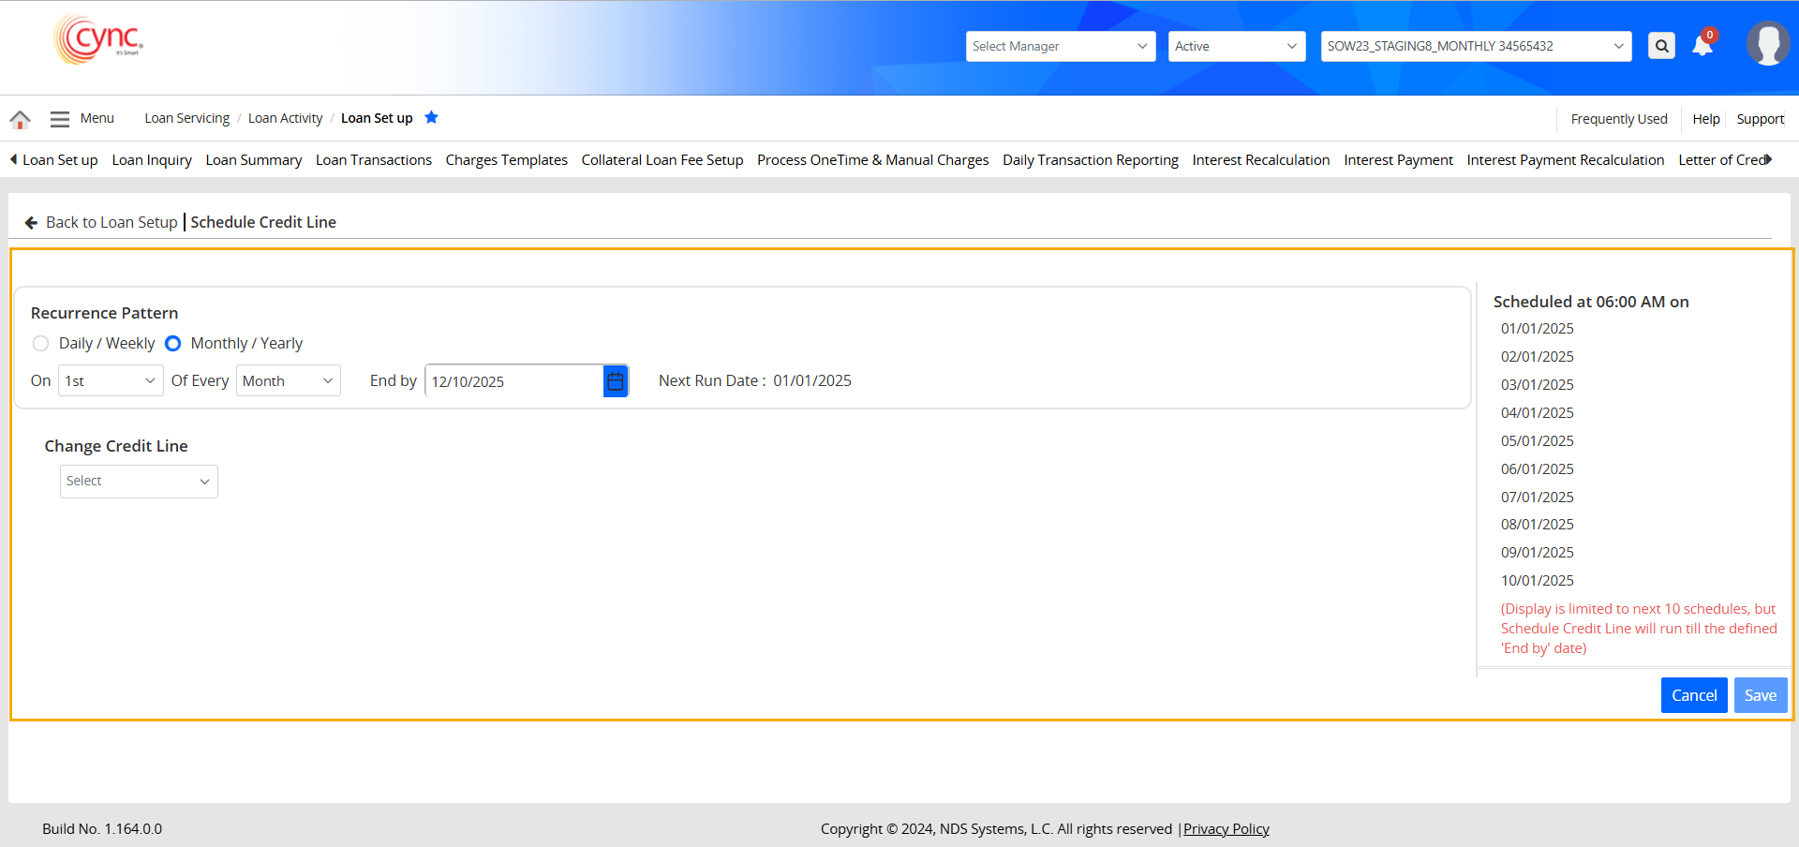The width and height of the screenshot is (1799, 847).
Task: Expand the Change Credit Line dropdown
Action: click(x=139, y=482)
